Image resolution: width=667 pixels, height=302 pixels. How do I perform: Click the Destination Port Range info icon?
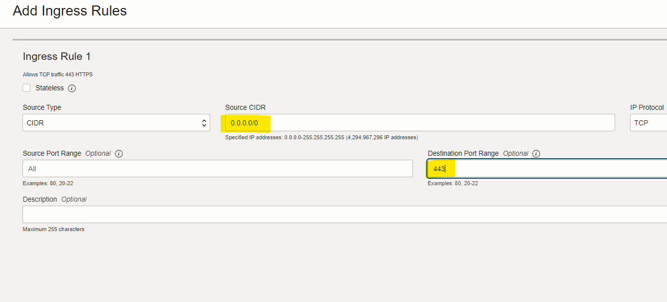pos(536,153)
